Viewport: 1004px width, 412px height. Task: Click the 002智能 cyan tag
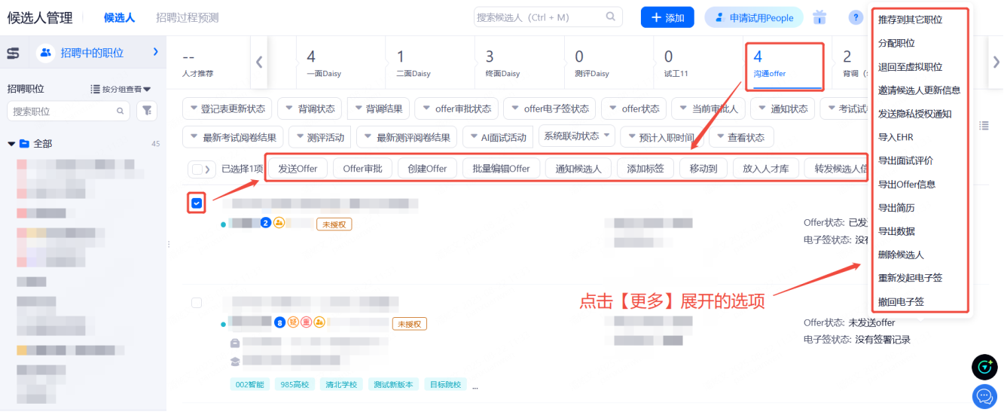250,384
